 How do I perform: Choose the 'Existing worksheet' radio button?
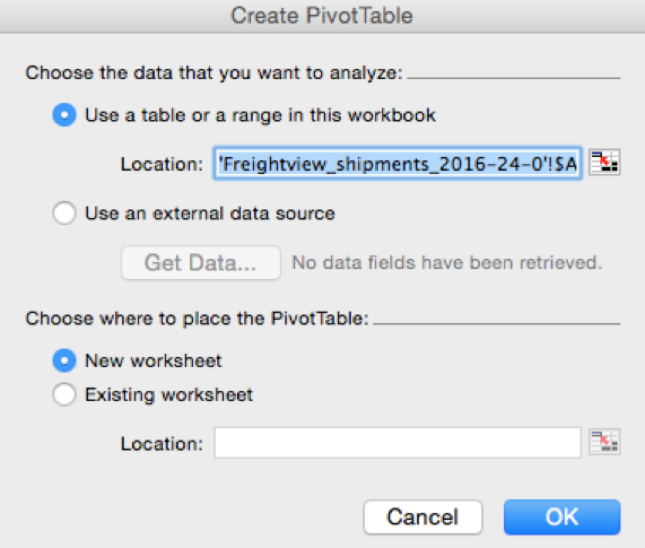[x=64, y=394]
